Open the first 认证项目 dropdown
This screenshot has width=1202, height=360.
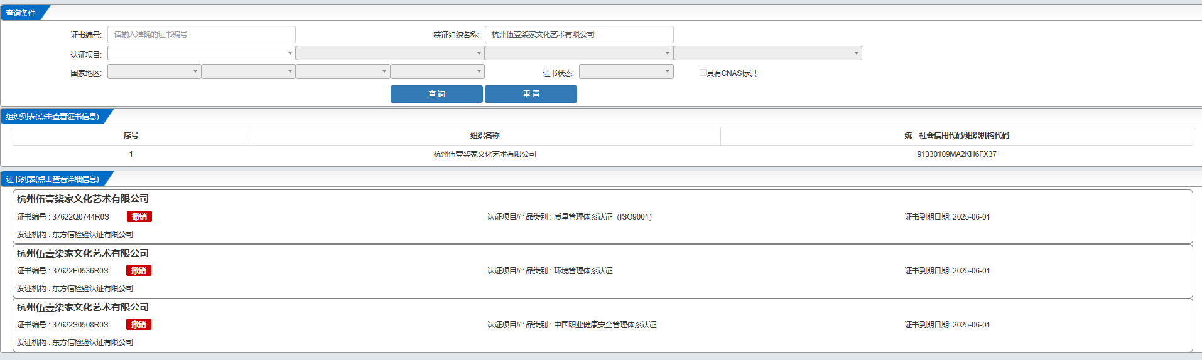tap(201, 53)
